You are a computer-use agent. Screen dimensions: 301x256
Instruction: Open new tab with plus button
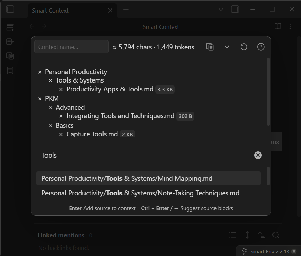(126, 10)
